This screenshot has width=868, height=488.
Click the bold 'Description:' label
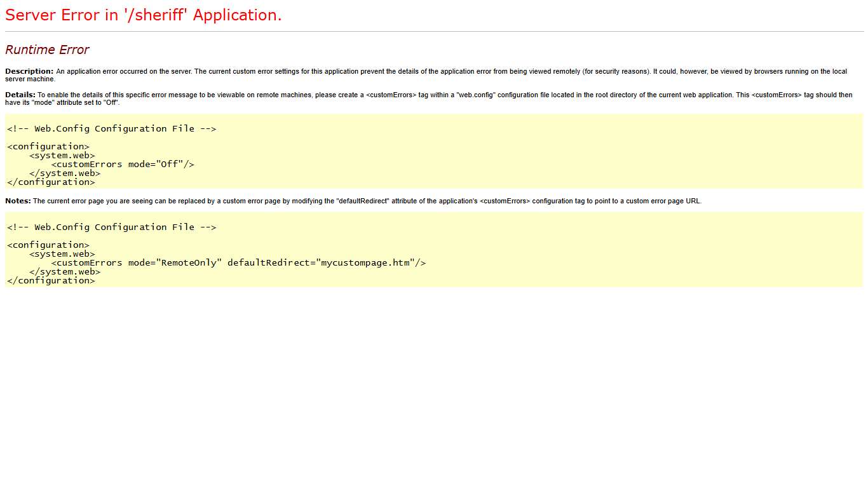click(x=29, y=71)
